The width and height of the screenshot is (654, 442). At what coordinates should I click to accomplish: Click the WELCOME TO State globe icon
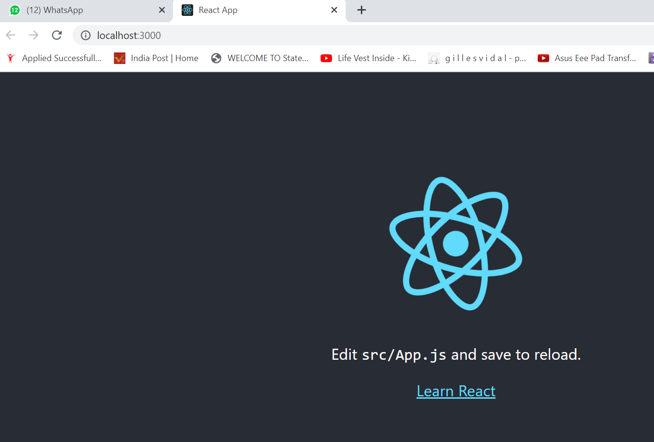coord(216,58)
